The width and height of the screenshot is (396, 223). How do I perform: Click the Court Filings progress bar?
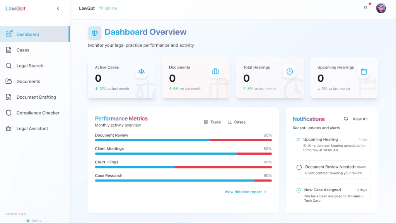183,167
